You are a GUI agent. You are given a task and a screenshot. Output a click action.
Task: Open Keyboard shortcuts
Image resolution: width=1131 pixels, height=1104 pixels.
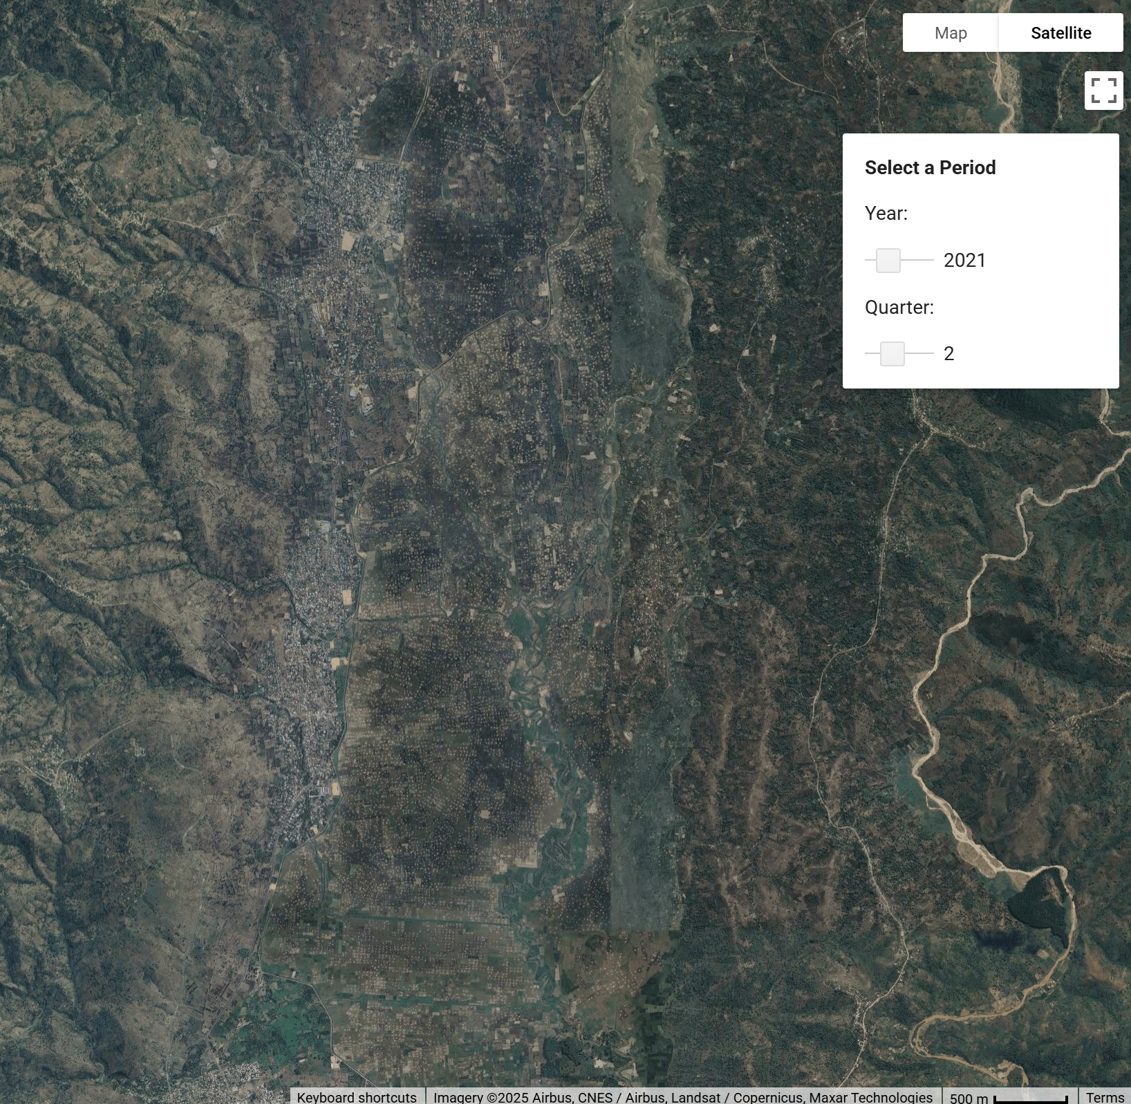357,1097
